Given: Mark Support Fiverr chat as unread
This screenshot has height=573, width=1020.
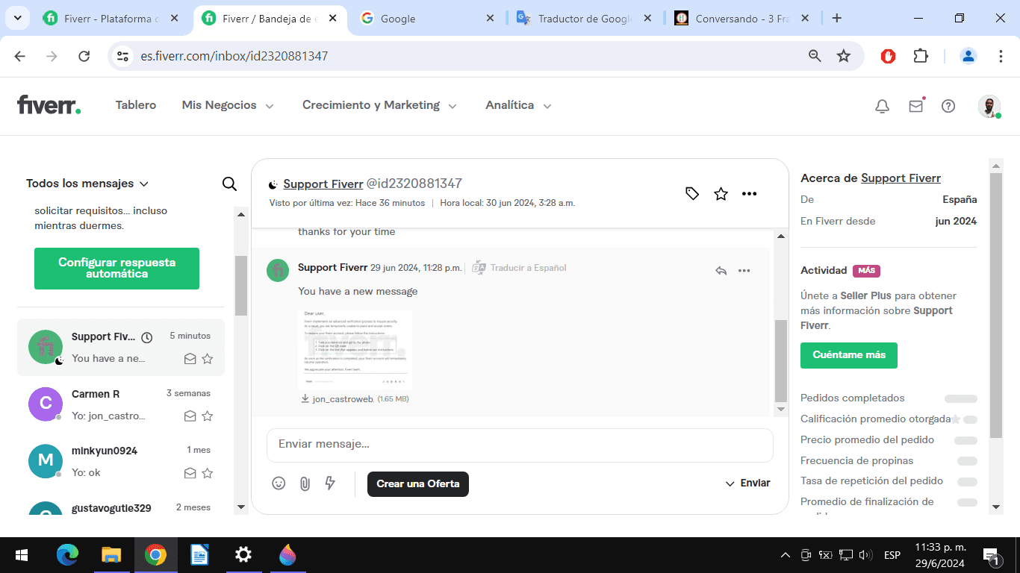Looking at the screenshot, I should pos(190,359).
